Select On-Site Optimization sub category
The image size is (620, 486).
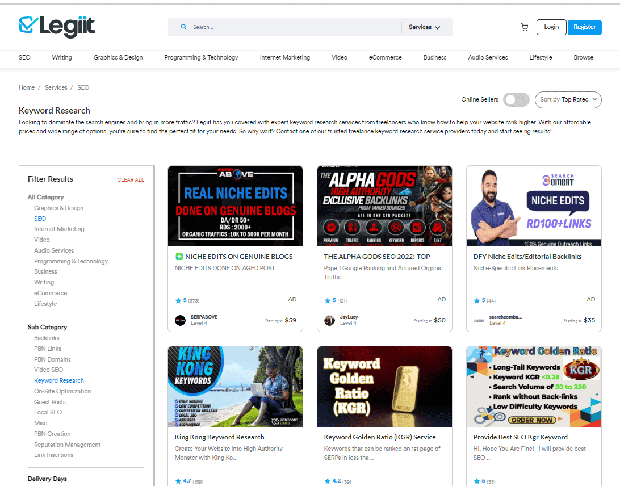pyautogui.click(x=62, y=391)
